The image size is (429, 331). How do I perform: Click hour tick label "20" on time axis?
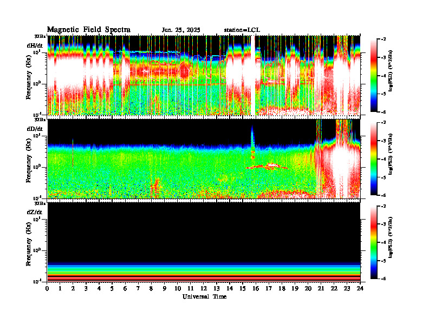[308, 288]
